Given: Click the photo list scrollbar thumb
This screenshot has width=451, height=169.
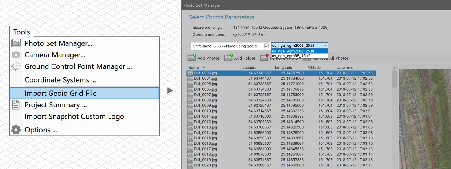Looking at the screenshot, I should (x=395, y=79).
